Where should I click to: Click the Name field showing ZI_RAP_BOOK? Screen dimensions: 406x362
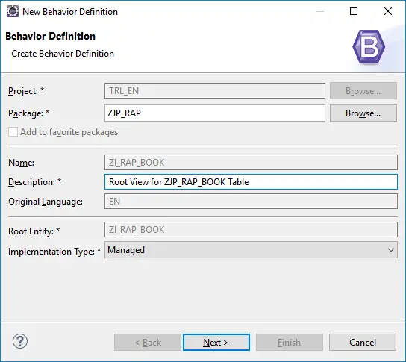tap(251, 163)
